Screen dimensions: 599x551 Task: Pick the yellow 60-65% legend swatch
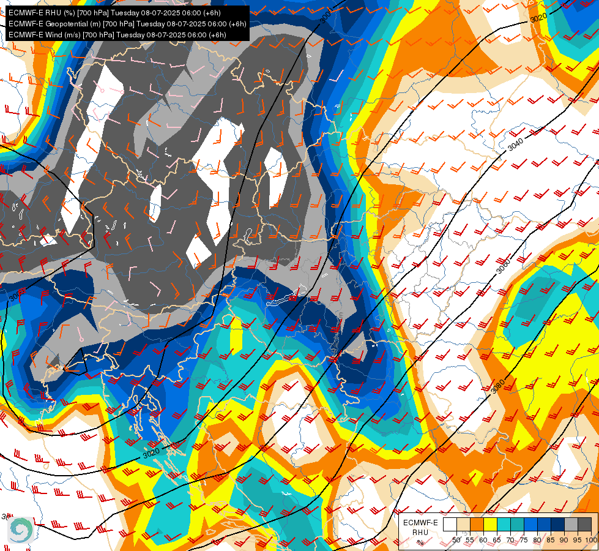pyautogui.click(x=490, y=524)
